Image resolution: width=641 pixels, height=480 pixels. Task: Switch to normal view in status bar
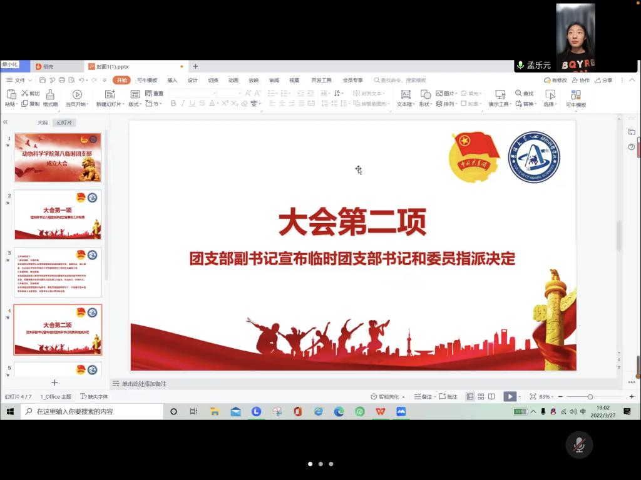[x=470, y=396]
